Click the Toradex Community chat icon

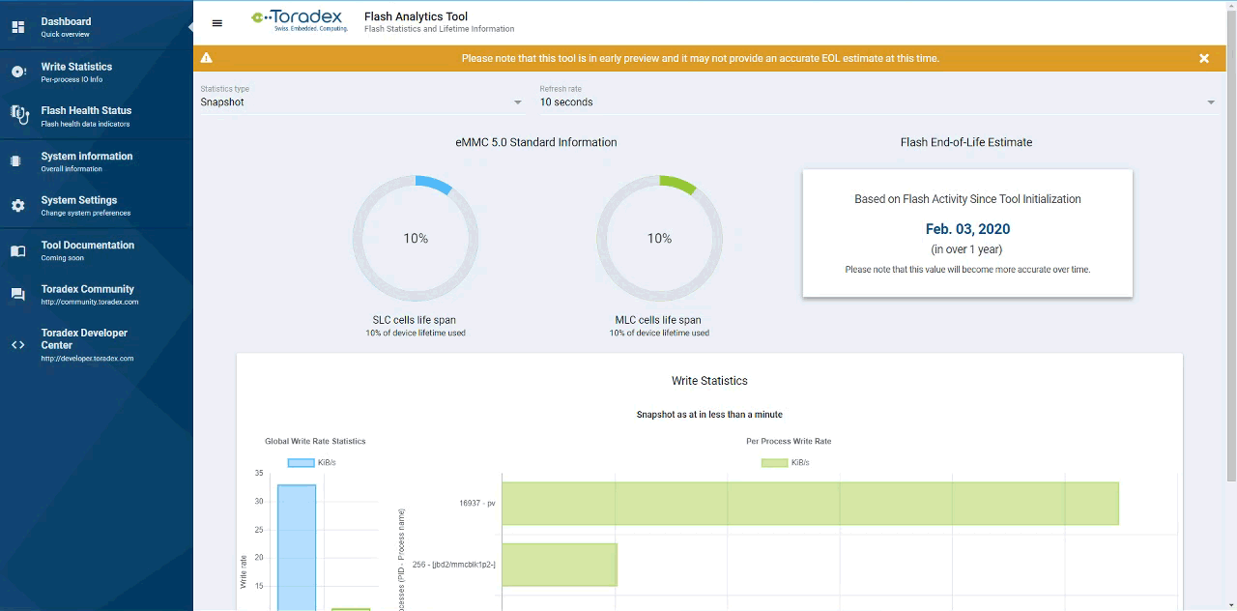(x=17, y=294)
